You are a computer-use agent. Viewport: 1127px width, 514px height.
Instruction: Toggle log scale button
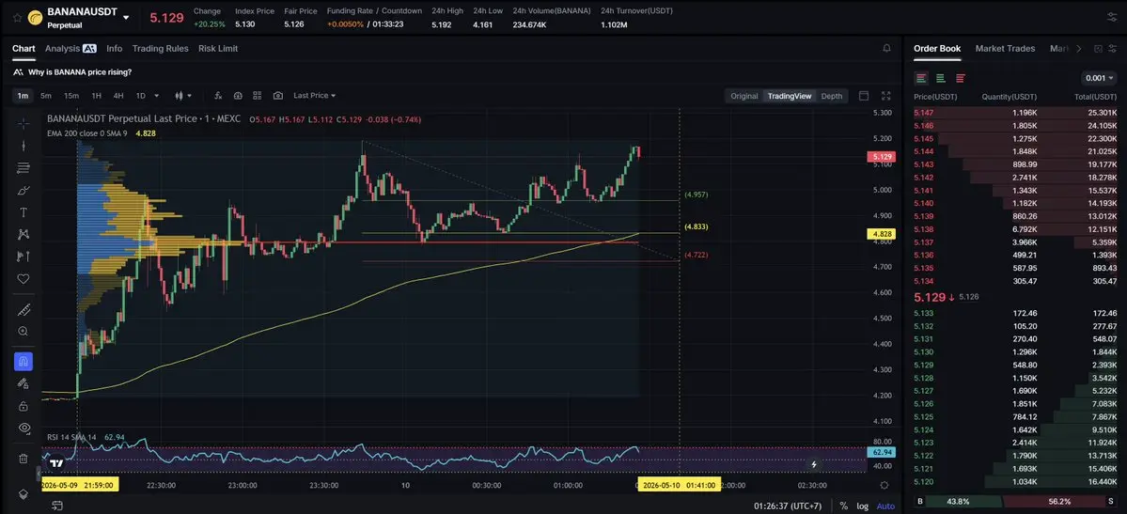click(x=862, y=506)
